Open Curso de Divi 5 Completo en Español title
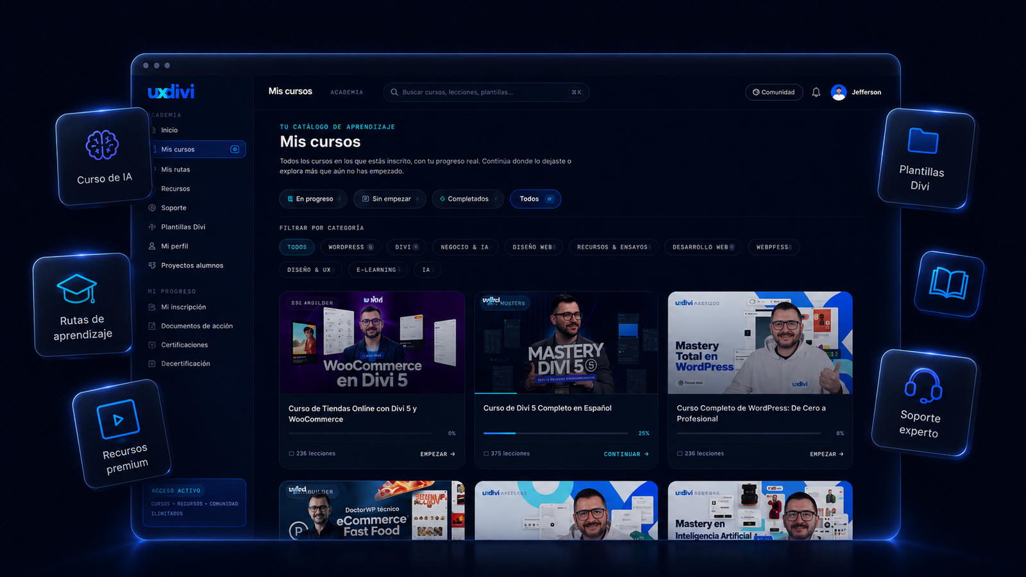The image size is (1026, 577). pyautogui.click(x=548, y=408)
